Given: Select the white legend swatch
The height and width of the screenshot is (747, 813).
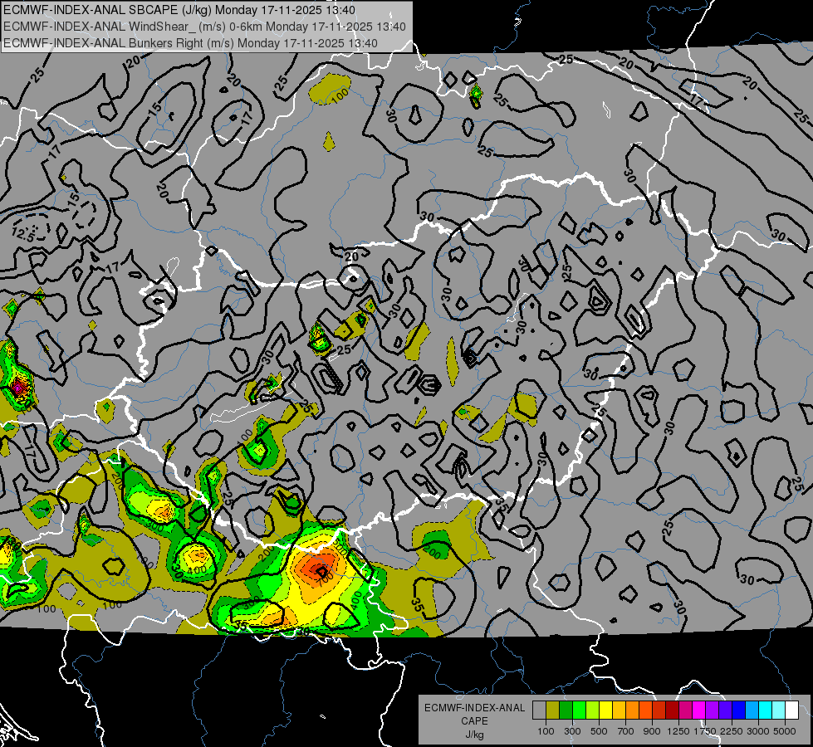Looking at the screenshot, I should pos(792,710).
